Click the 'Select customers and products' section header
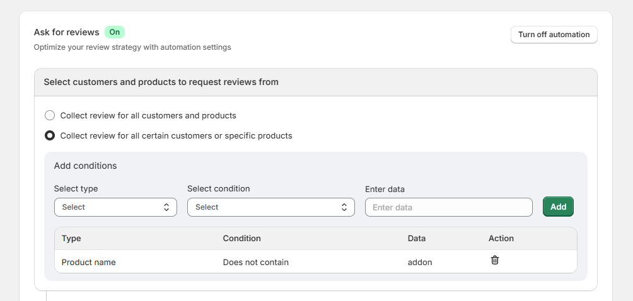Viewport: 633px width, 301px height. point(161,82)
